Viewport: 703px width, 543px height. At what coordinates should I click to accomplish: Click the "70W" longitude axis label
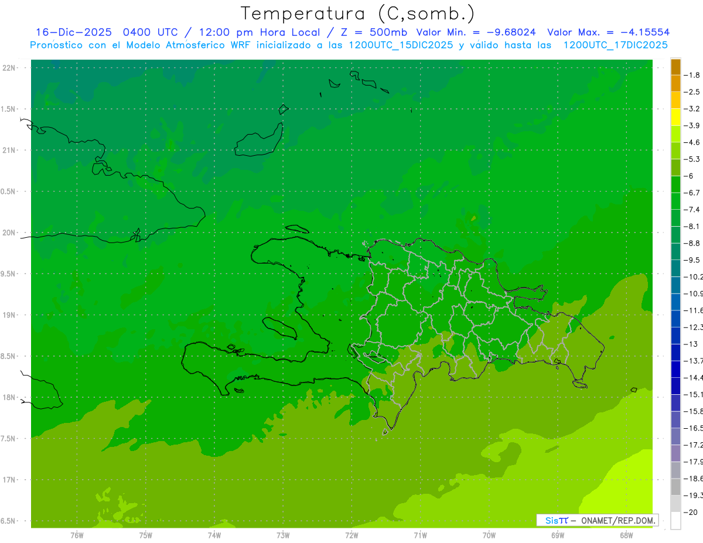tap(489, 535)
